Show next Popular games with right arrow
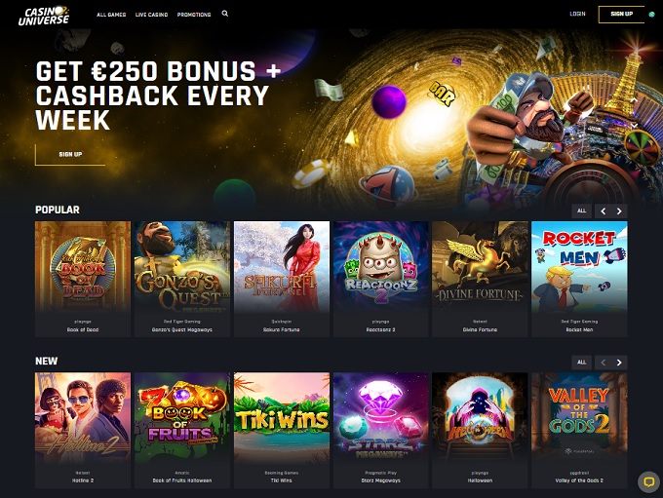This screenshot has height=498, width=663. click(x=619, y=211)
